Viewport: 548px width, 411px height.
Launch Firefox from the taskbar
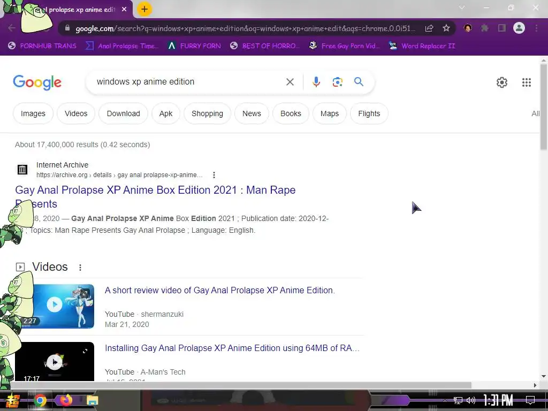pyautogui.click(x=66, y=400)
